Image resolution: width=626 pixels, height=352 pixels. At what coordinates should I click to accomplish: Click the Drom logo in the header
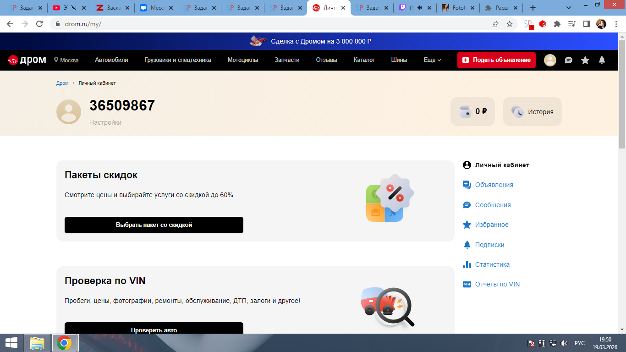(x=27, y=60)
